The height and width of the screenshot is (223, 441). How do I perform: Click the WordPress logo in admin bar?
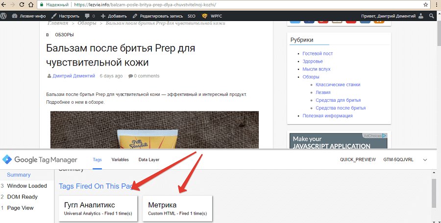click(4, 16)
